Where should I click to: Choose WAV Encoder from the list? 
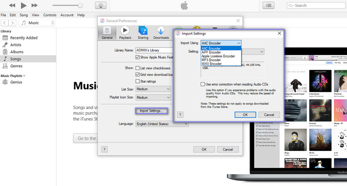(x=221, y=64)
